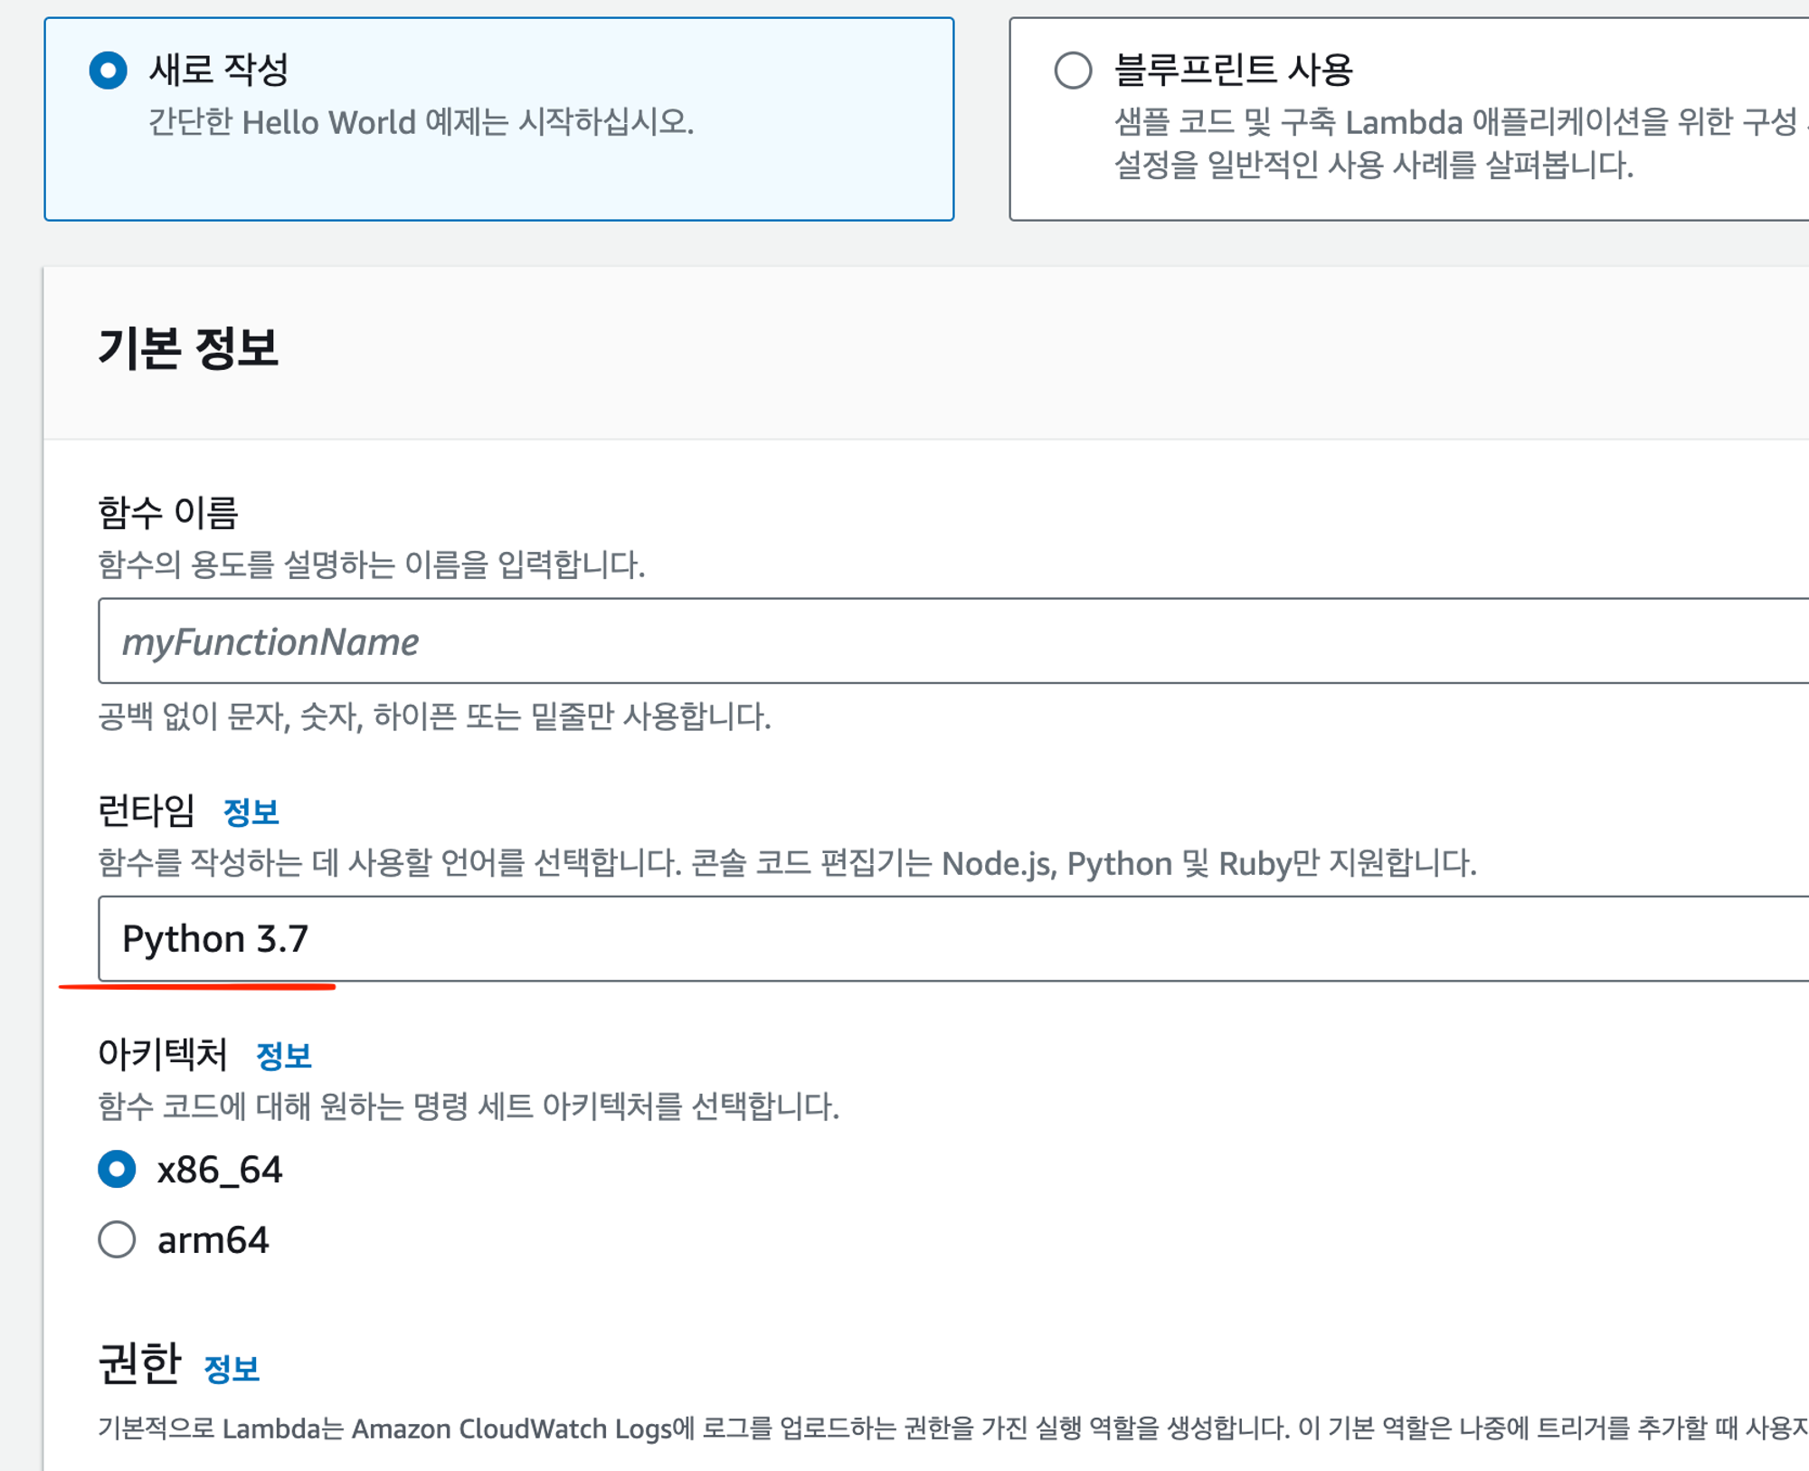Click the x86_64 label text
1809x1471 pixels.
coord(220,1170)
